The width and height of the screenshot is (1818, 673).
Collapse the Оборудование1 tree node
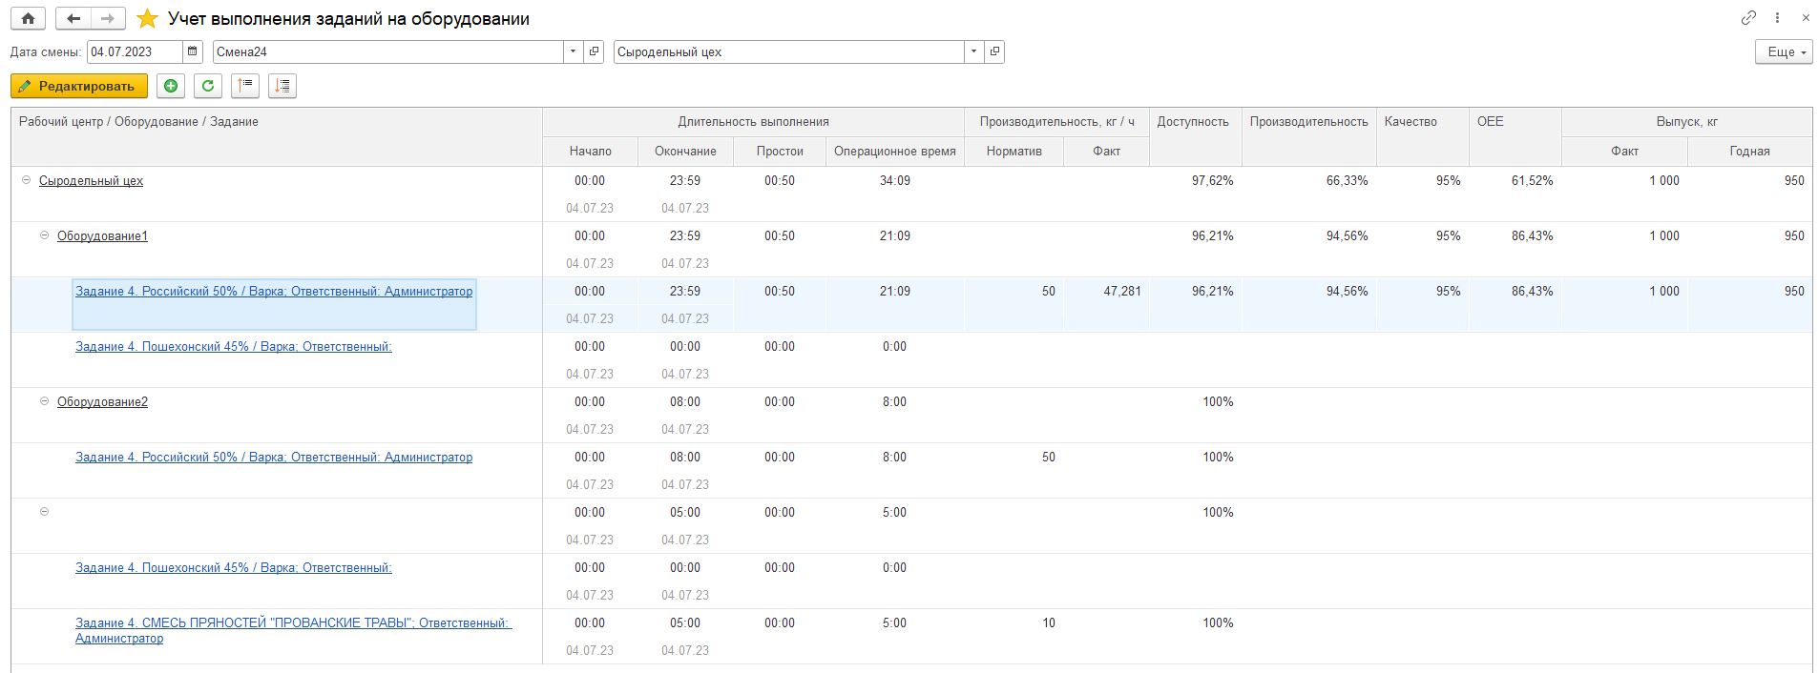coord(44,235)
